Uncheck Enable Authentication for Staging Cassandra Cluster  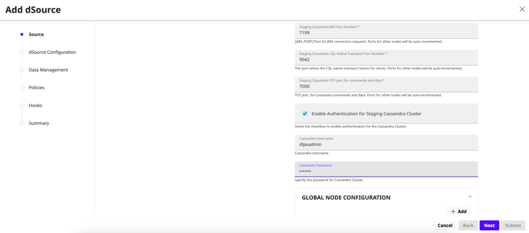coord(305,113)
